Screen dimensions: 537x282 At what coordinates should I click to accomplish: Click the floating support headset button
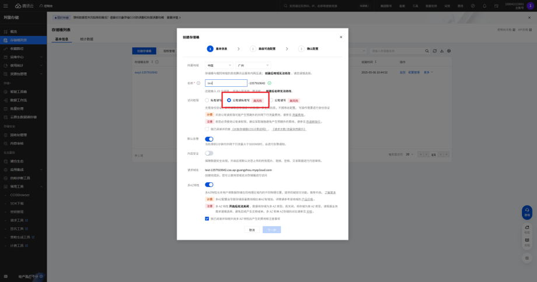pyautogui.click(x=527, y=211)
